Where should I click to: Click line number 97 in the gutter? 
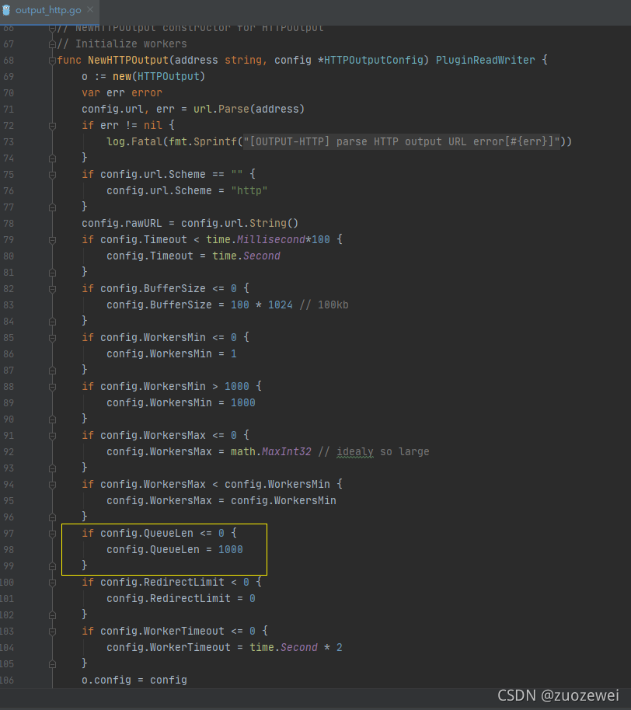(x=9, y=534)
